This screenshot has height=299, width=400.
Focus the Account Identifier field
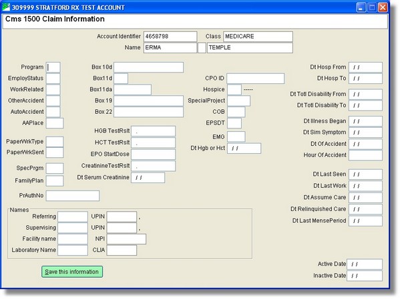pyautogui.click(x=170, y=37)
